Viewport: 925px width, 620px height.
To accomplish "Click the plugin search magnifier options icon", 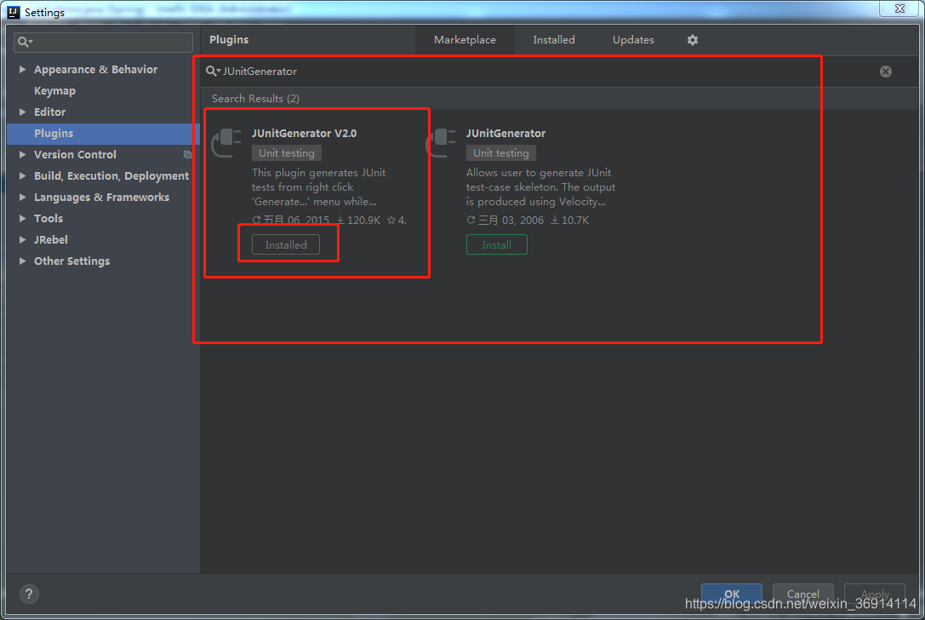I will [x=213, y=72].
